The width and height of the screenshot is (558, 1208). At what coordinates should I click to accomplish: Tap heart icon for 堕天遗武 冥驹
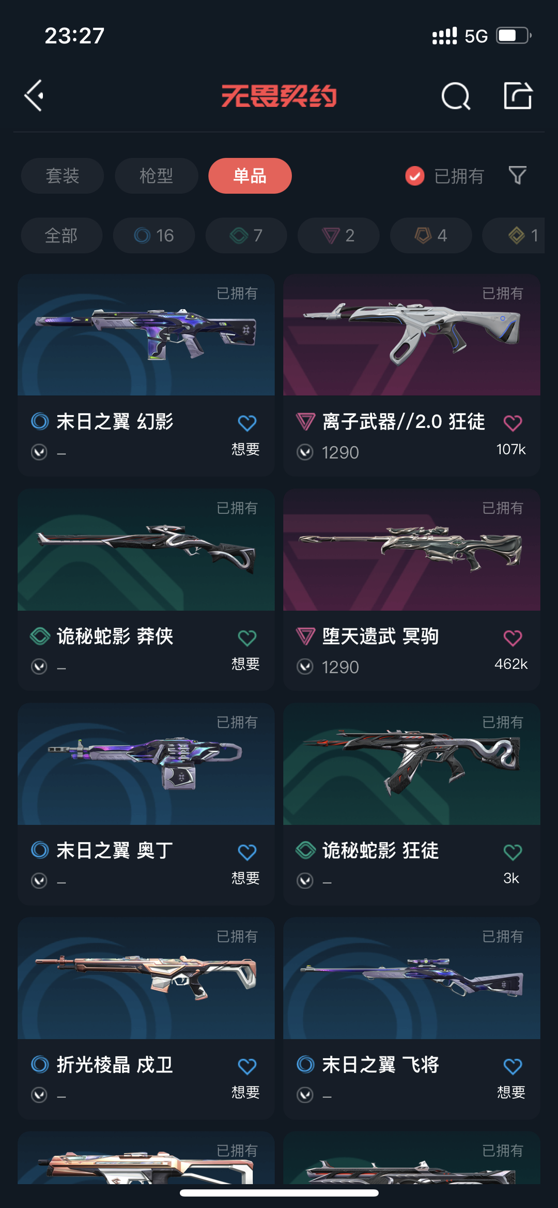513,637
